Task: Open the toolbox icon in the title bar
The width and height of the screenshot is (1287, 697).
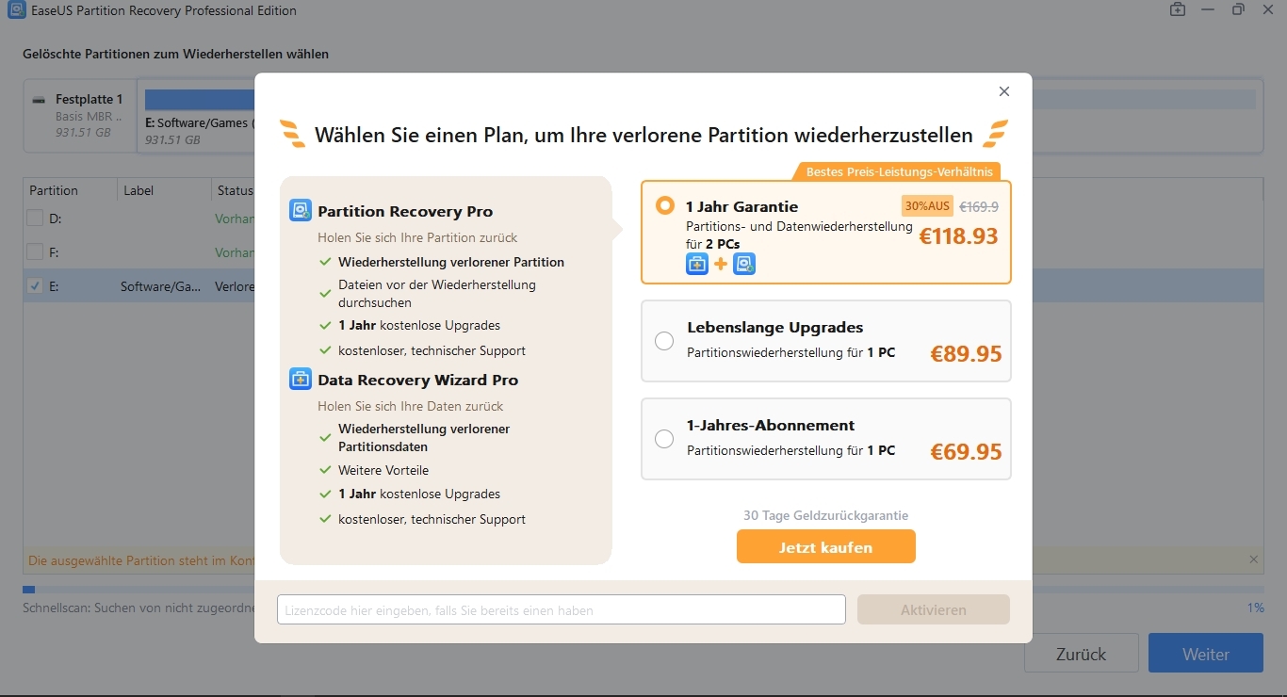Action: (1178, 10)
